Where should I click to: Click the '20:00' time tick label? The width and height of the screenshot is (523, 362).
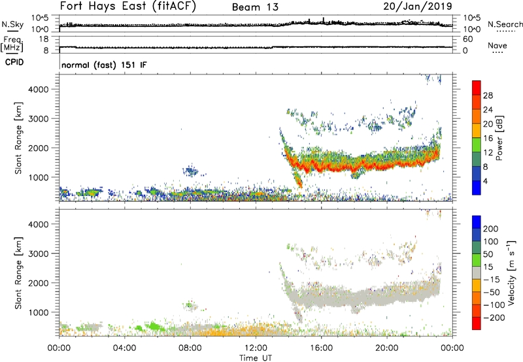(x=387, y=348)
